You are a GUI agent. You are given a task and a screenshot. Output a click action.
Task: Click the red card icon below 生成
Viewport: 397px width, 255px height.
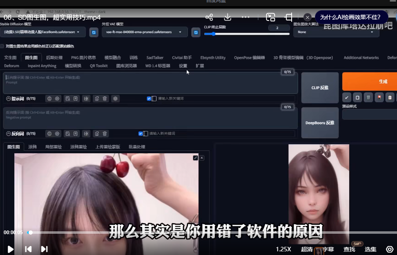point(379,98)
